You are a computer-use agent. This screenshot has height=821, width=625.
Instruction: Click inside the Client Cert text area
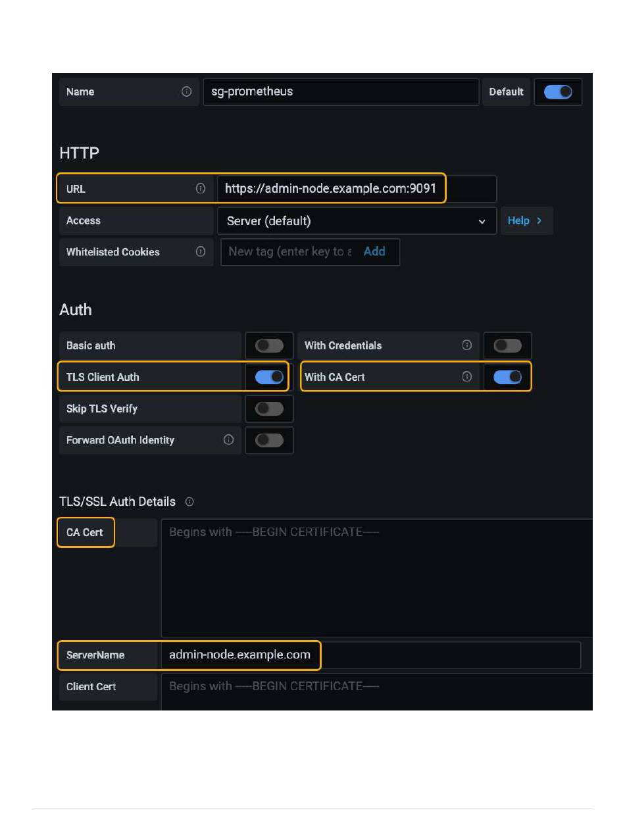pyautogui.click(x=377, y=692)
